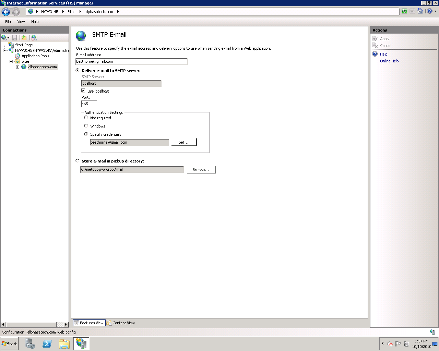Click the Connections pane horizontal scrollbar
This screenshot has width=439, height=351.
[x=32, y=324]
